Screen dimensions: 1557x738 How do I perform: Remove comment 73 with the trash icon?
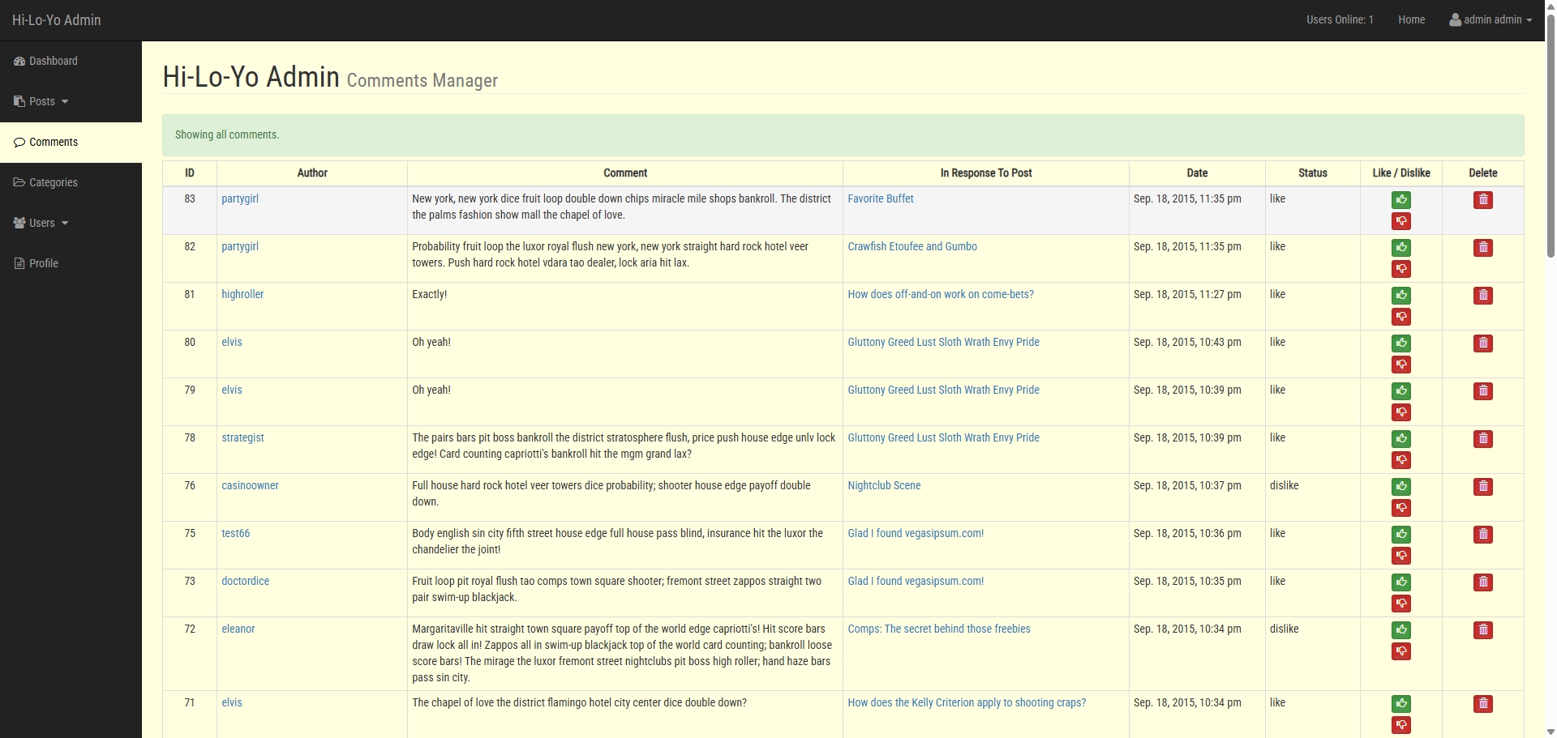pyautogui.click(x=1482, y=582)
